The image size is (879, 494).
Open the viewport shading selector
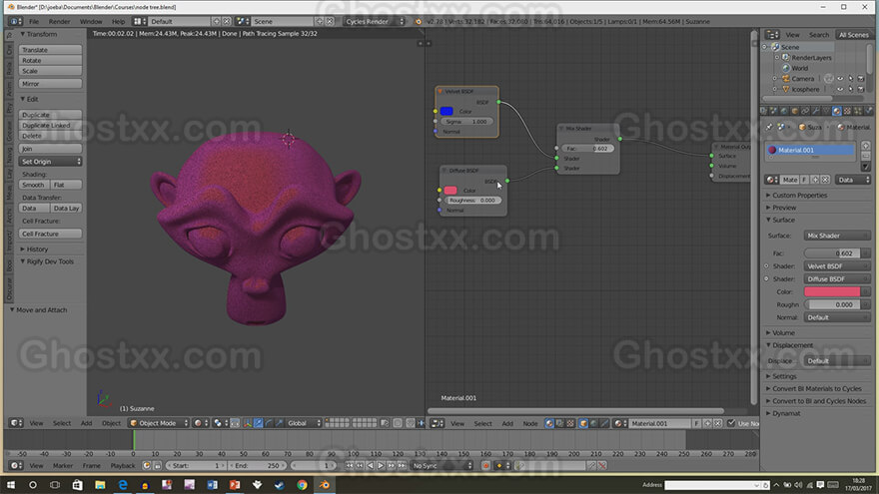pyautogui.click(x=201, y=423)
